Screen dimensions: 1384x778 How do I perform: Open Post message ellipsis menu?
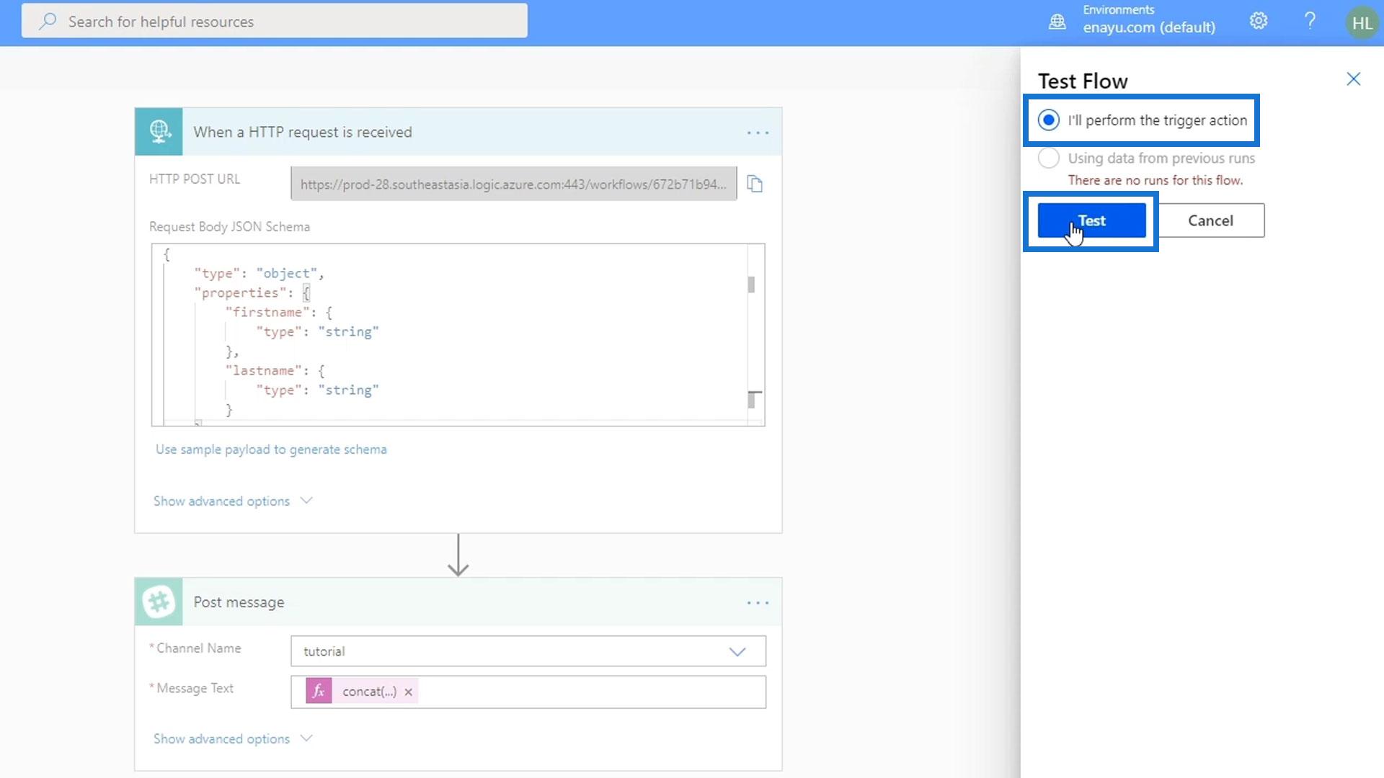758,603
